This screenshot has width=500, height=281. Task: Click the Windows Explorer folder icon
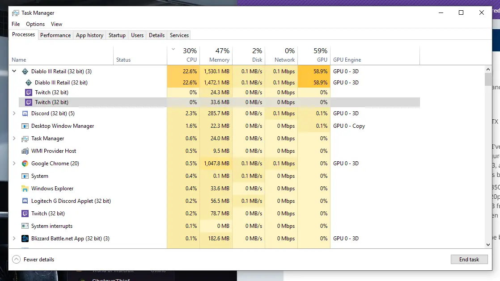pos(25,189)
